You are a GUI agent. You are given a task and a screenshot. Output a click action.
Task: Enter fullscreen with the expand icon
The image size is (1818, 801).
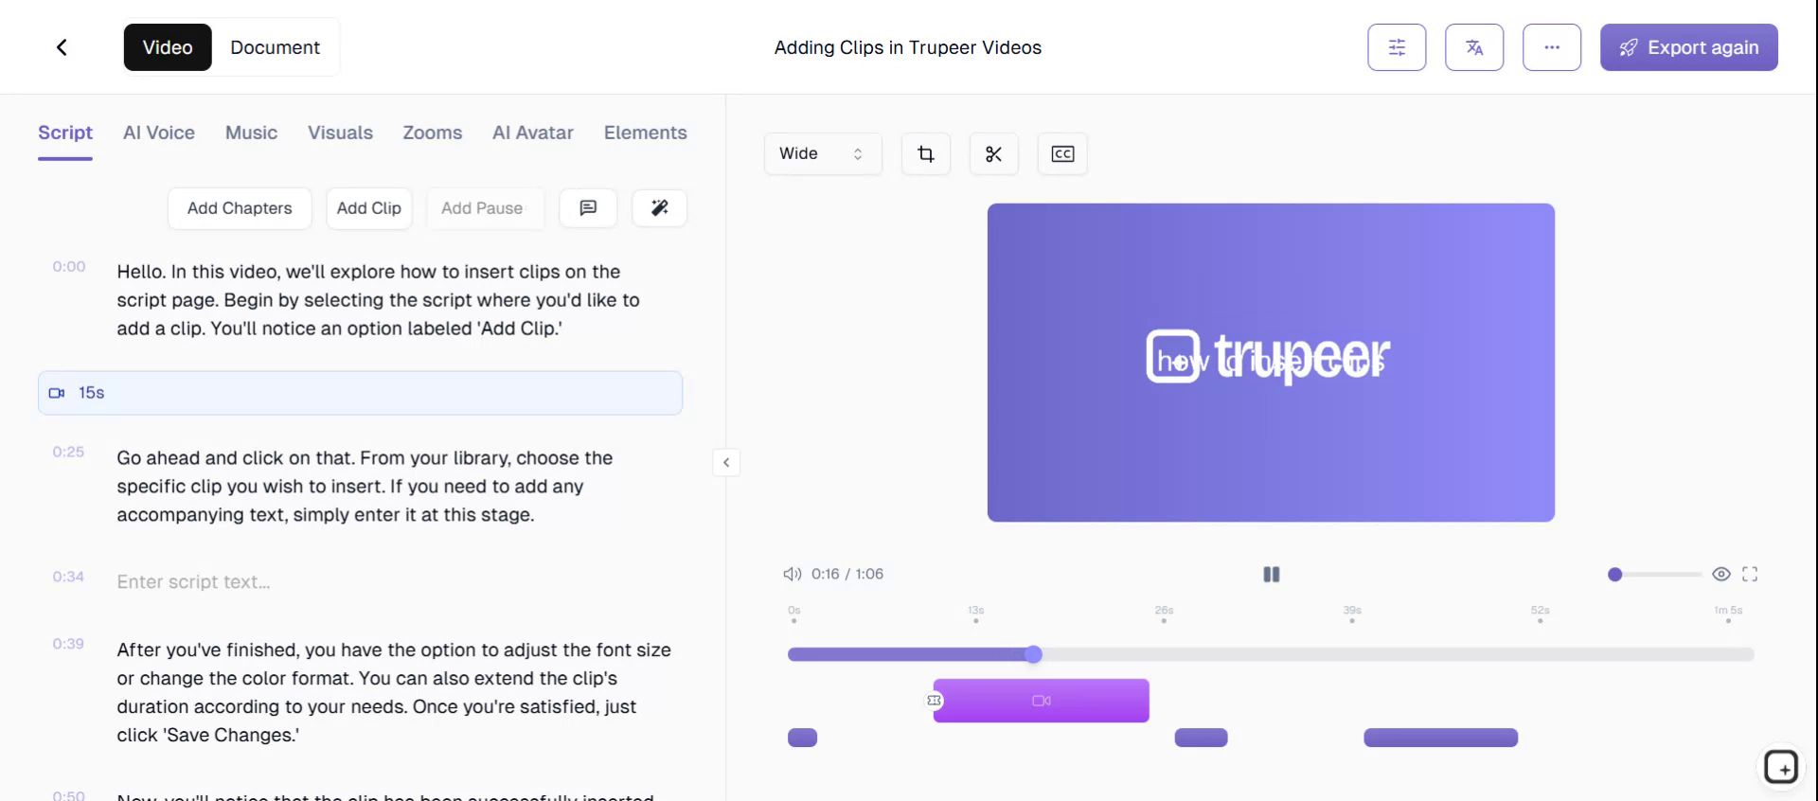pos(1750,574)
